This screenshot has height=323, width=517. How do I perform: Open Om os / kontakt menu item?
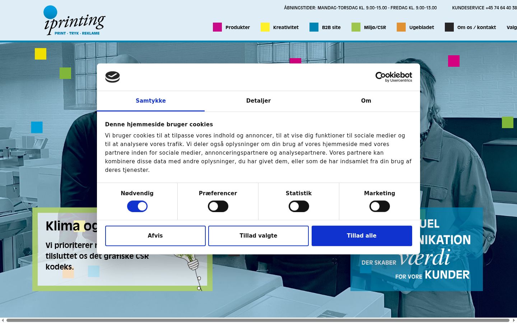tap(476, 27)
